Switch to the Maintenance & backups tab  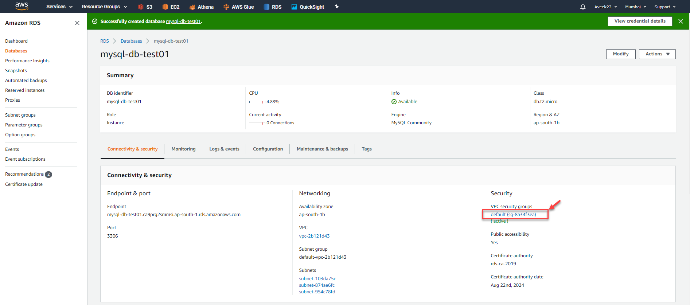click(x=322, y=149)
